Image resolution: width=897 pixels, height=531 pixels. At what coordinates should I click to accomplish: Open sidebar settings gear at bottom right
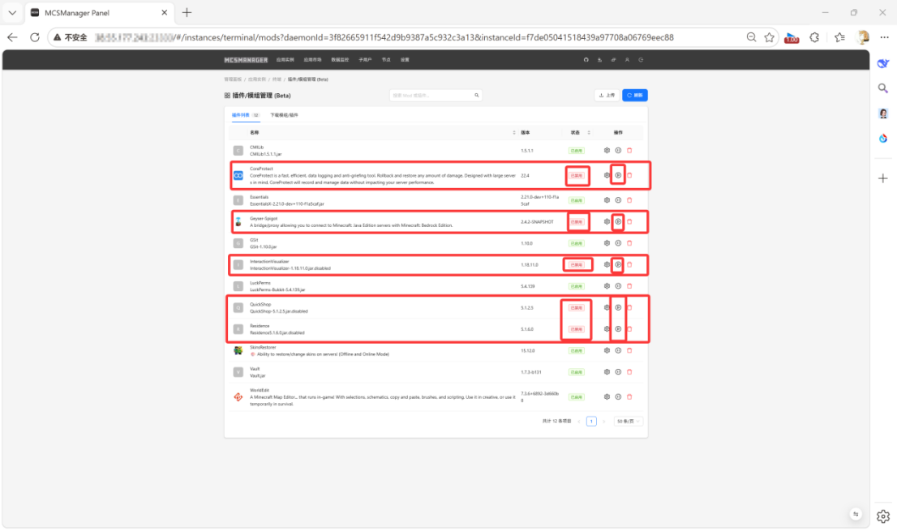(x=883, y=516)
